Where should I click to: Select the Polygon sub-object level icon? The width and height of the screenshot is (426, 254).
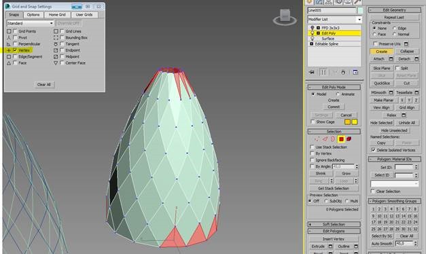pos(341,139)
